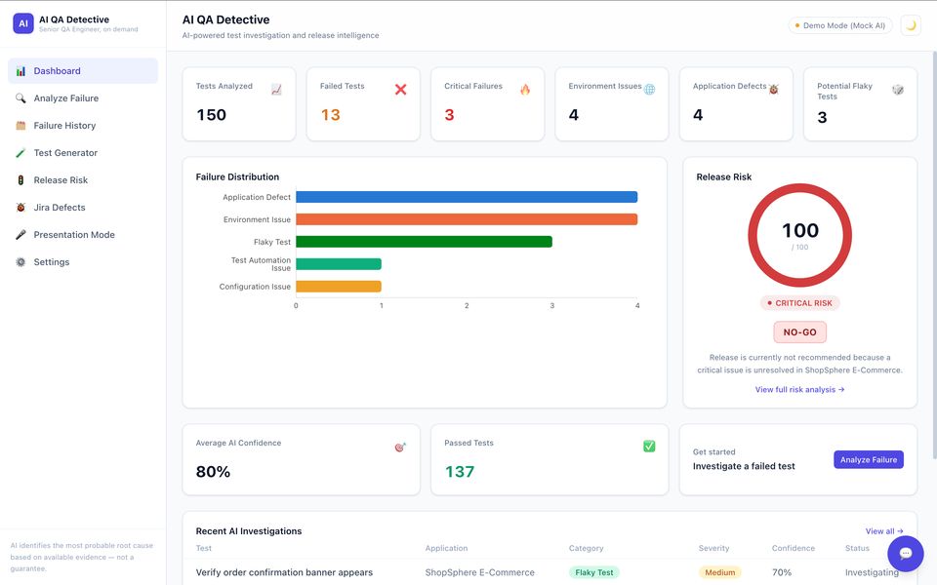
Task: Click the Application column header
Action: [x=446, y=548]
